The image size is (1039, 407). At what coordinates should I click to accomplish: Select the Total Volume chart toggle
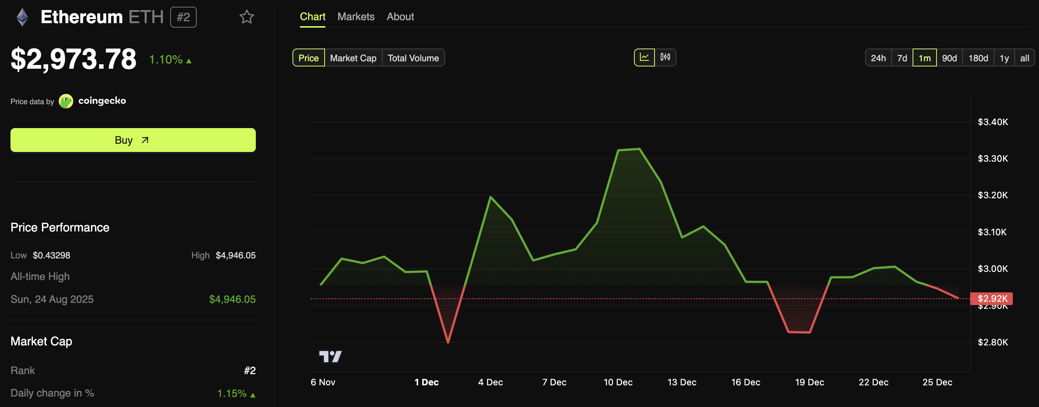[x=413, y=58]
